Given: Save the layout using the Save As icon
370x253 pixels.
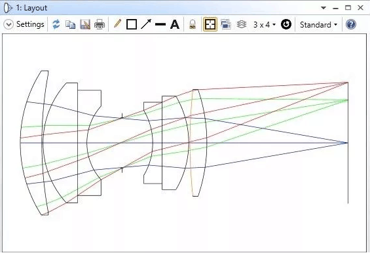Looking at the screenshot, I should (x=85, y=24).
